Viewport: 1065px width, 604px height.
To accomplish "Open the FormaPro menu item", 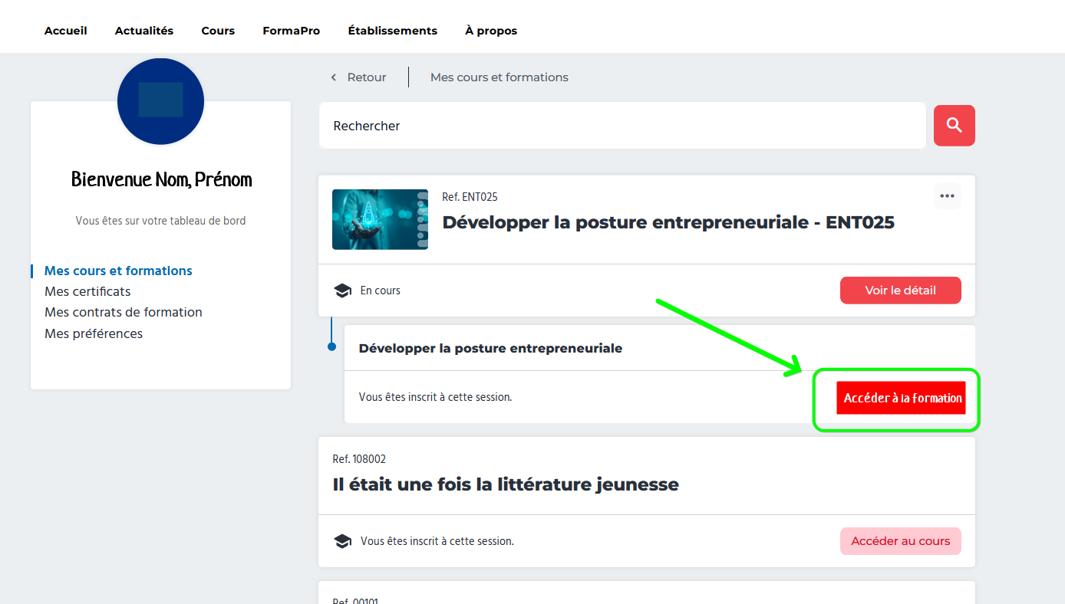I will (x=292, y=31).
